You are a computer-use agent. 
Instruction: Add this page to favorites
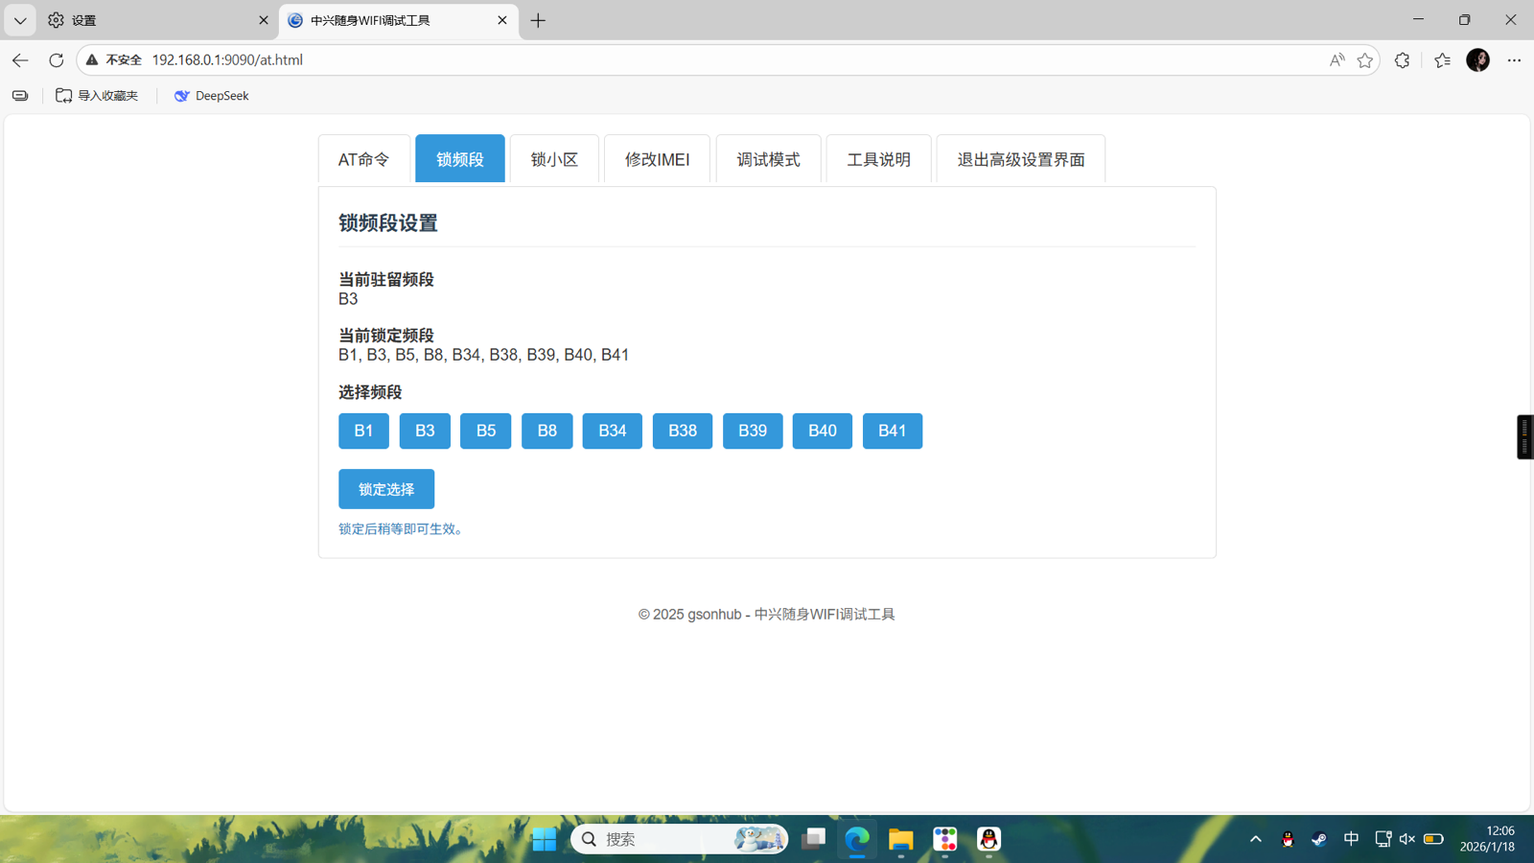click(1365, 59)
